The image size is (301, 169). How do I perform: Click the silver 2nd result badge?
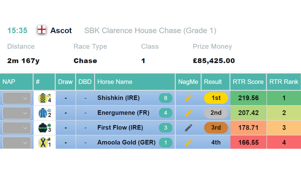click(x=216, y=113)
